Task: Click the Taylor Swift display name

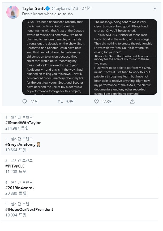Action: [x=33, y=8]
